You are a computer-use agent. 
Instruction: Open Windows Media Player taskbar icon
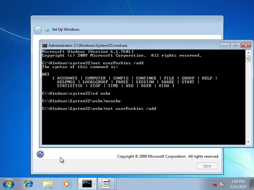[x=67, y=184]
